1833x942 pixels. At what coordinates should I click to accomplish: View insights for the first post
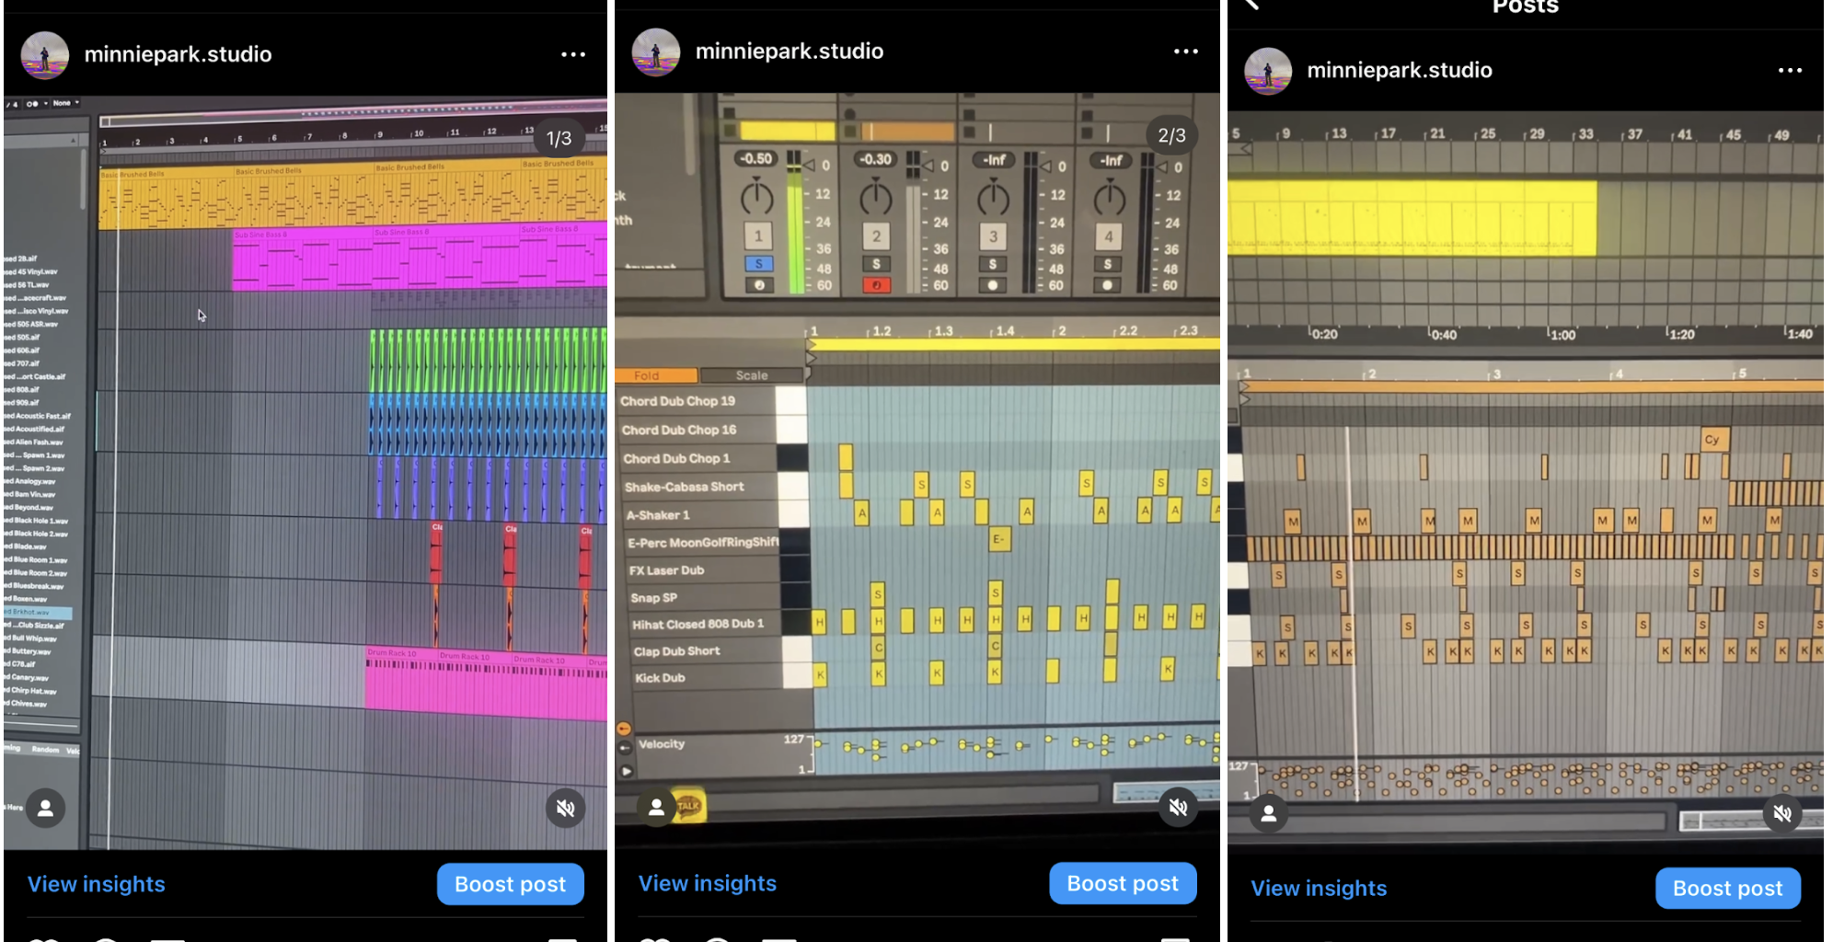pyautogui.click(x=97, y=884)
